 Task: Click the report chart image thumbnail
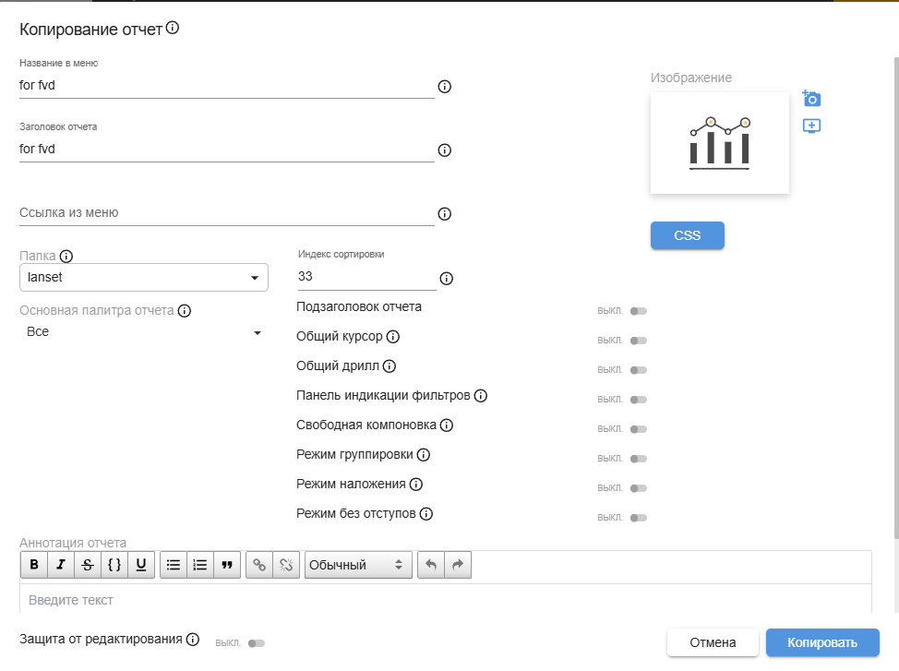click(719, 143)
